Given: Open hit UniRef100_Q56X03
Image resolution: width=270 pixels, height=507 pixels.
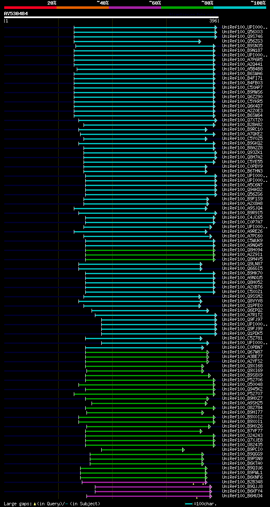Looking at the screenshot, I should (242, 32).
